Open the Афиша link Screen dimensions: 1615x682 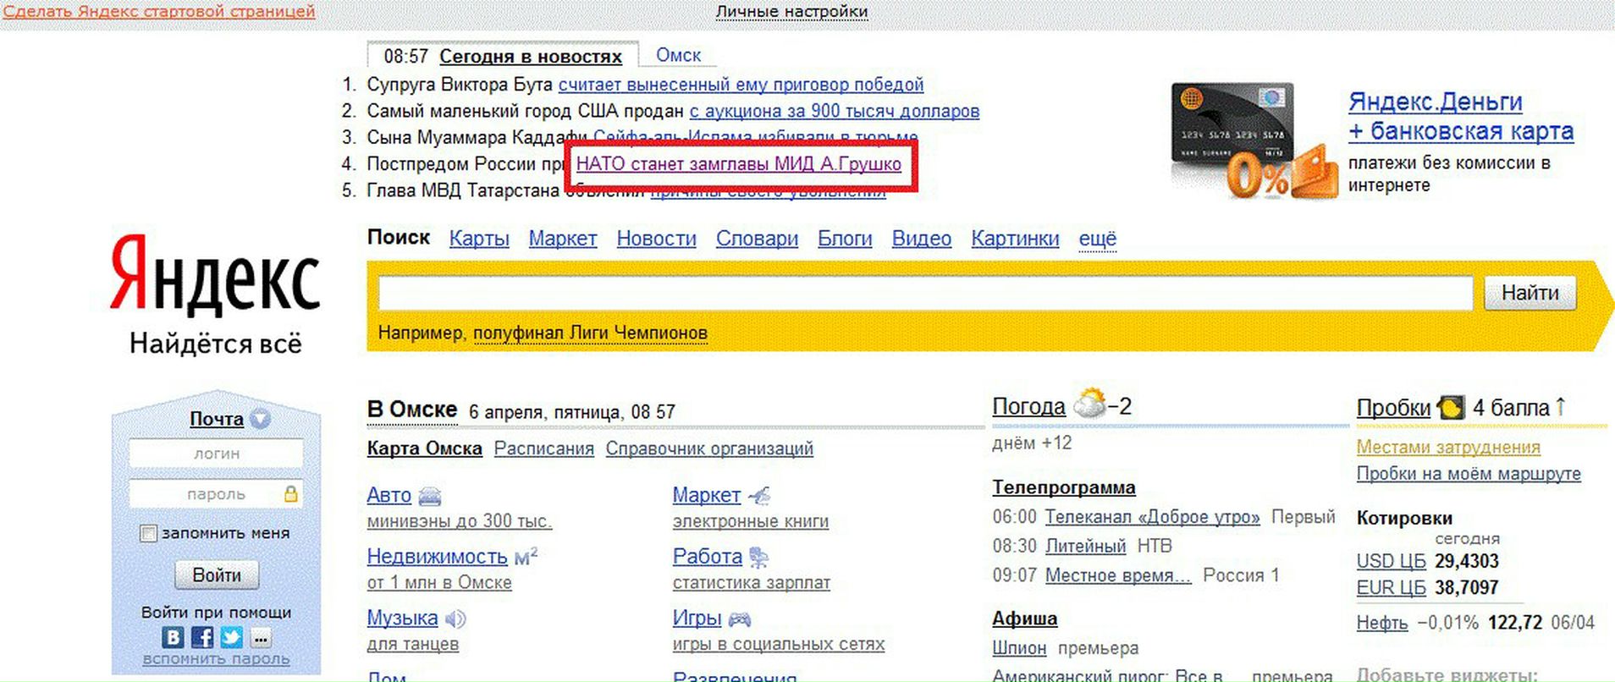tap(1024, 619)
